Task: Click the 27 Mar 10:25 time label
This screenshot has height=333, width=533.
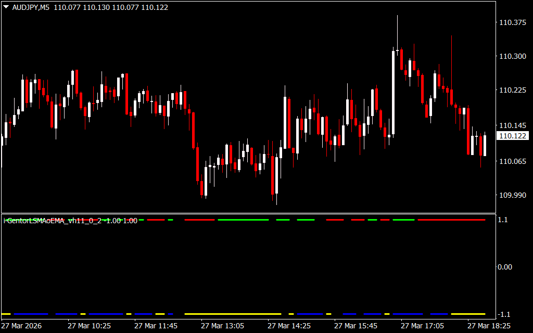Action: pyautogui.click(x=89, y=326)
